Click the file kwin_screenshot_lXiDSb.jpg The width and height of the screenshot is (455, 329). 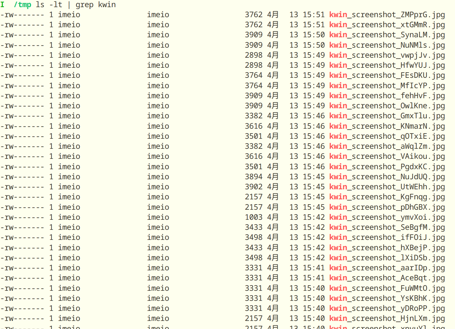click(x=387, y=258)
